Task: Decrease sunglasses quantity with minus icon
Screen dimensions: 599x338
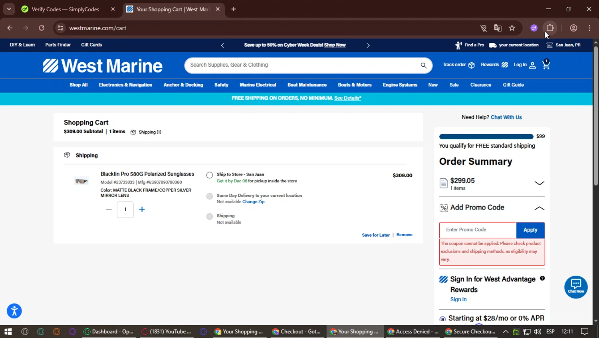Action: click(109, 209)
